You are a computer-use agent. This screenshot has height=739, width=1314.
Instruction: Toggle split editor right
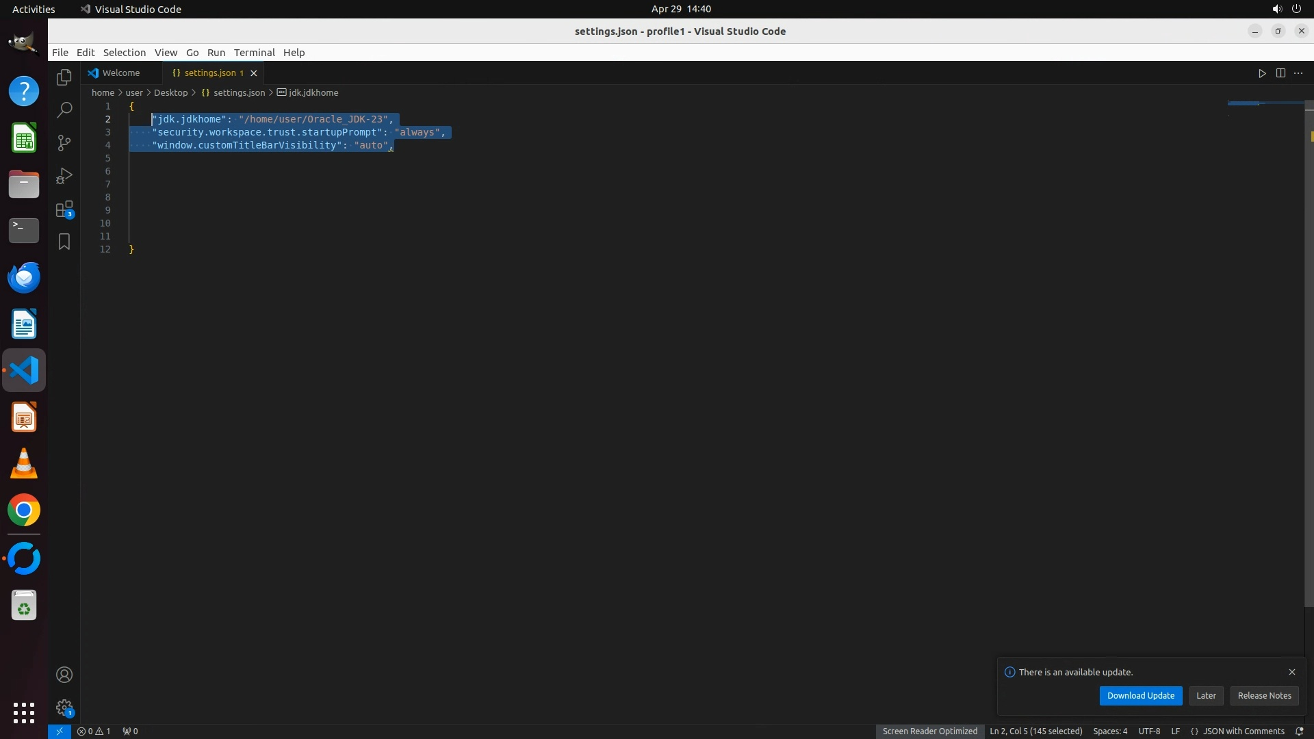coord(1280,73)
